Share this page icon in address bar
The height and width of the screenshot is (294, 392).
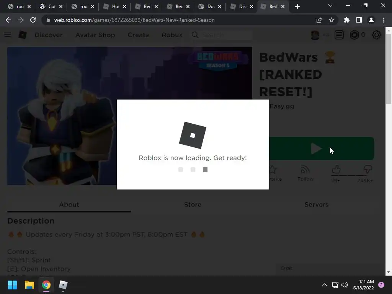319,20
